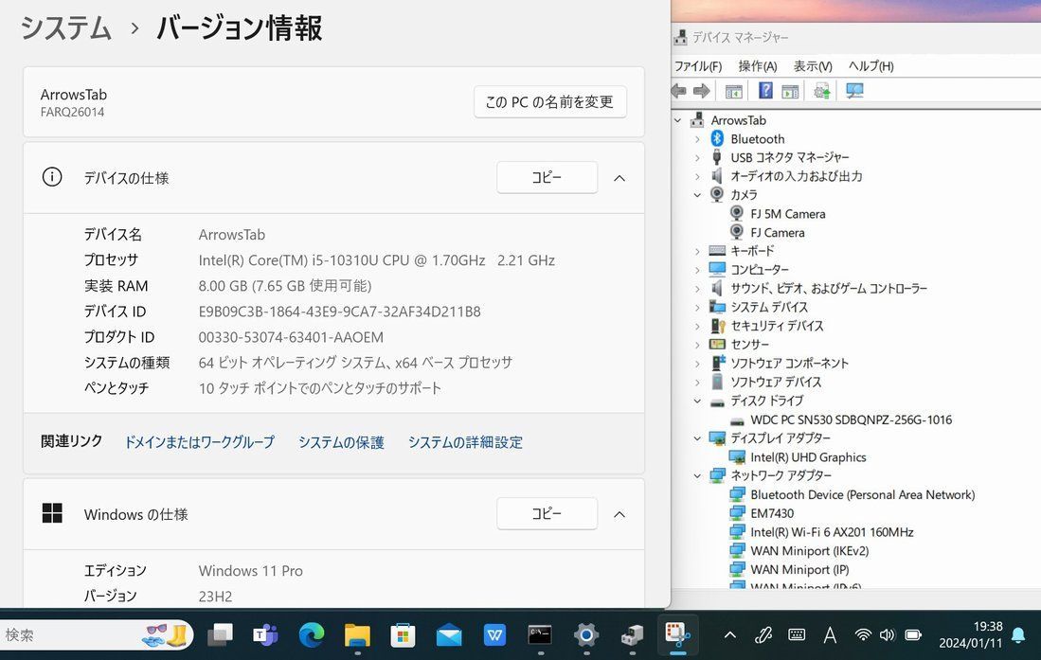Open the Mail app from the taskbar
The height and width of the screenshot is (660, 1041).
click(449, 634)
